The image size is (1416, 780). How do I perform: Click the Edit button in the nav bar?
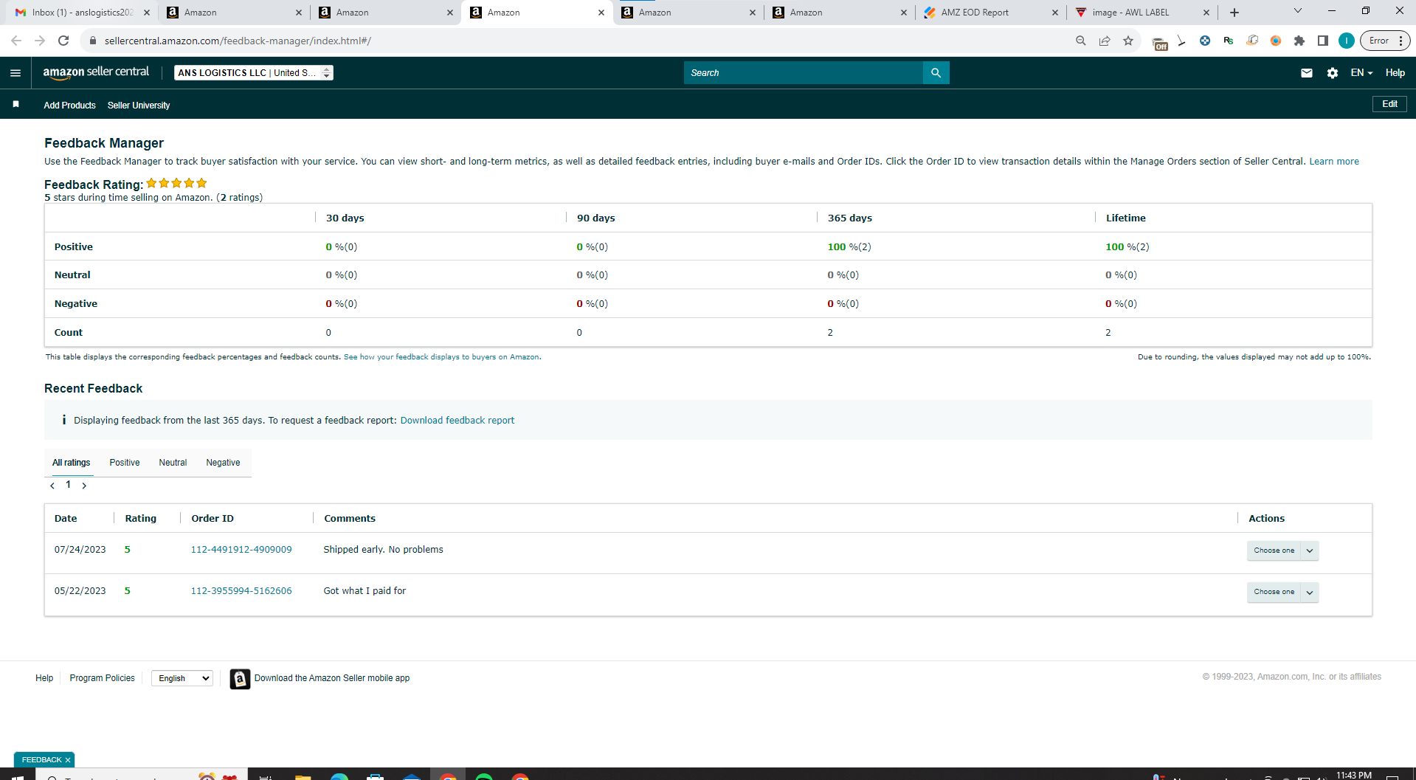coord(1389,104)
